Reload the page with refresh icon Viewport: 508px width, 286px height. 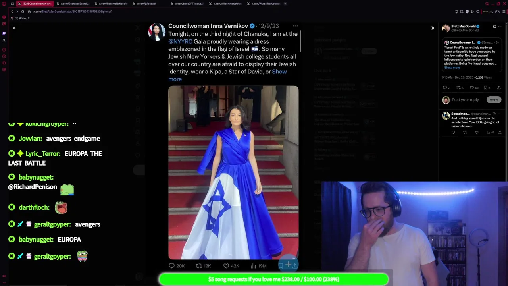pyautogui.click(x=23, y=12)
